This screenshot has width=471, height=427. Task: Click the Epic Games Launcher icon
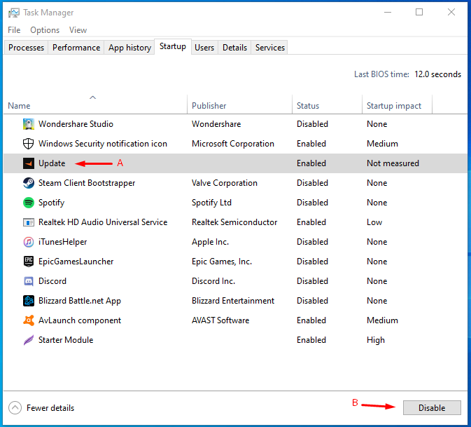pyautogui.click(x=28, y=262)
